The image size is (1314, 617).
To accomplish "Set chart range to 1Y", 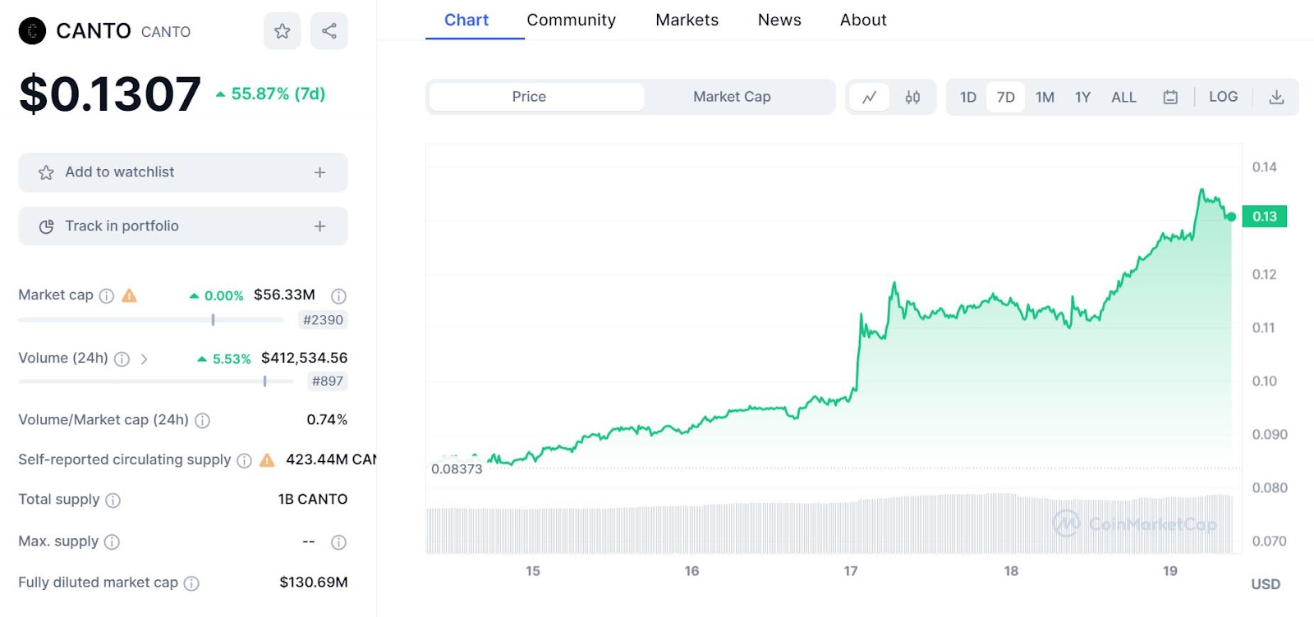I will pyautogui.click(x=1082, y=97).
